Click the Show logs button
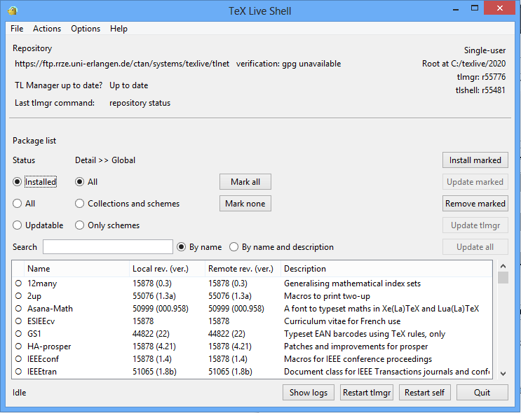 coord(309,393)
